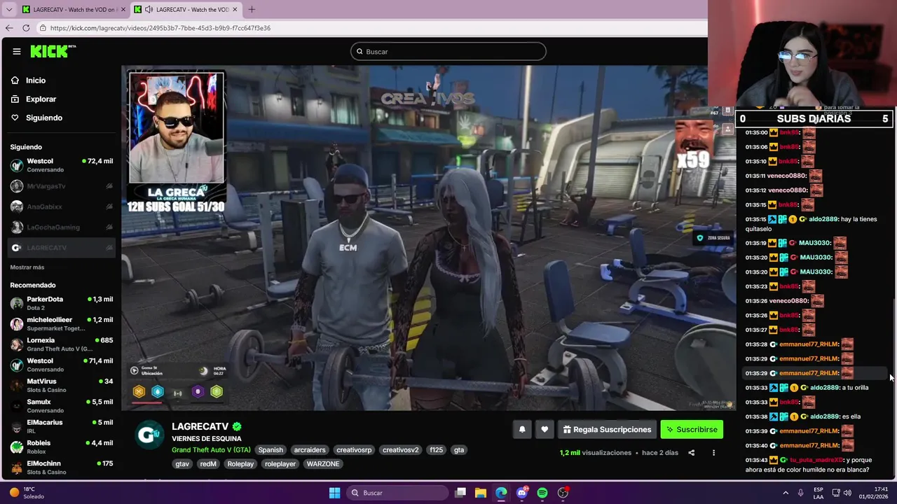Open the Windows Start menu
The image size is (897, 504).
click(335, 493)
